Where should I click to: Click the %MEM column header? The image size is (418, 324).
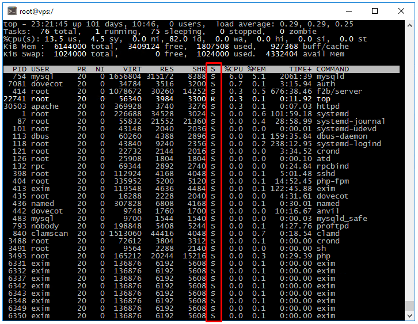pos(257,69)
